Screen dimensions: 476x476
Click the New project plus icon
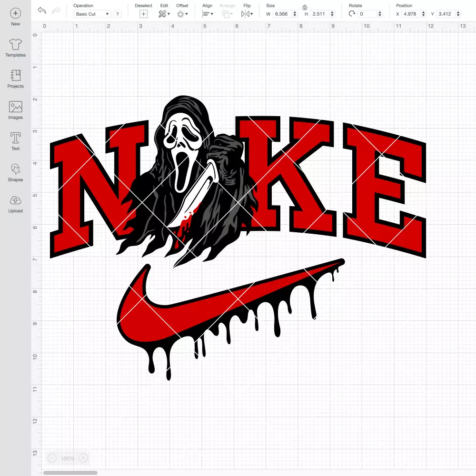click(16, 13)
